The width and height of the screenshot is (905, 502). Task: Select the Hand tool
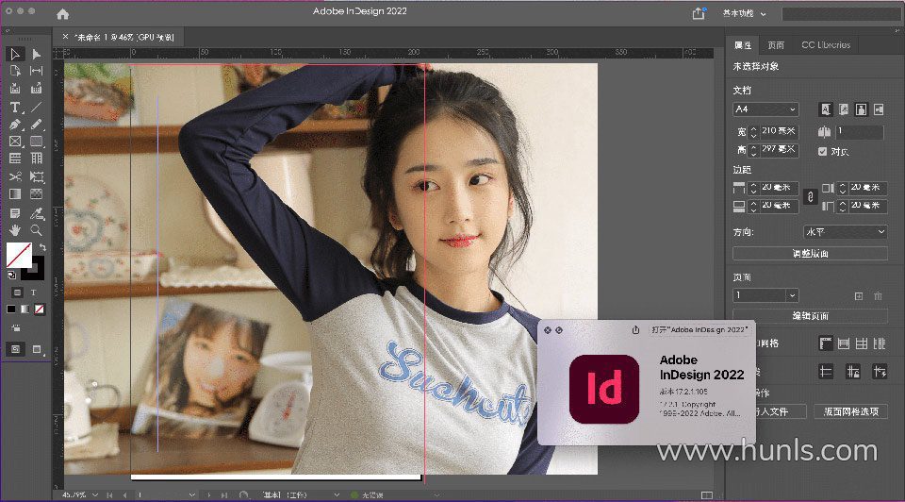pyautogui.click(x=15, y=229)
